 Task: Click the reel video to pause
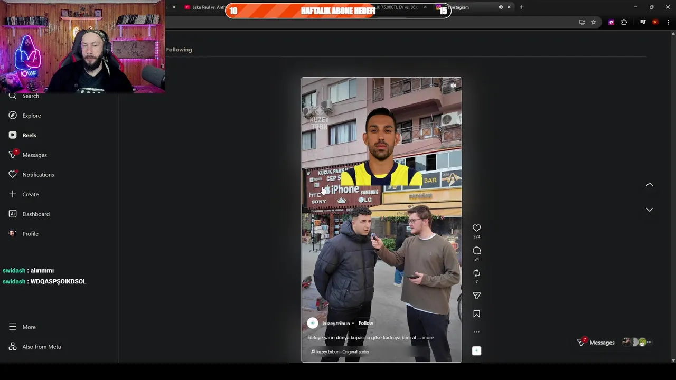381,220
